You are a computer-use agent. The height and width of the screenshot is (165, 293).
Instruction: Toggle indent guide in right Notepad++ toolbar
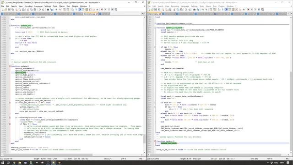point(226,9)
